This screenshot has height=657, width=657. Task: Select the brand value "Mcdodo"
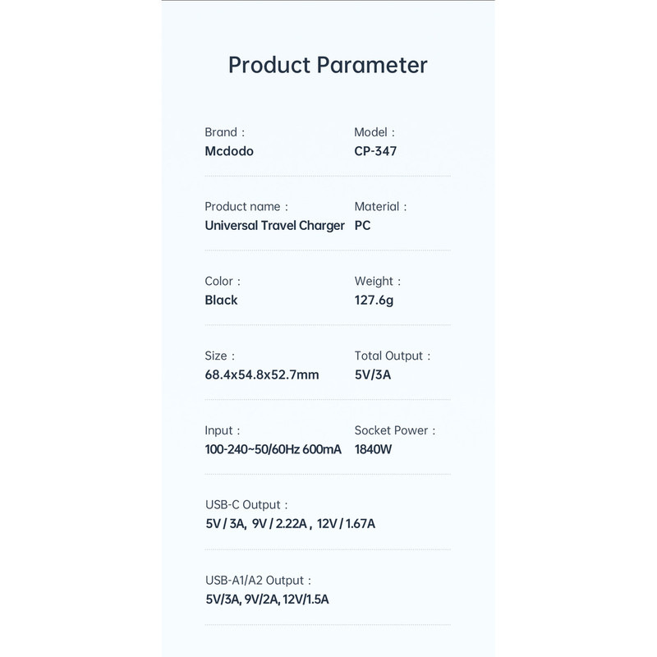[229, 151]
